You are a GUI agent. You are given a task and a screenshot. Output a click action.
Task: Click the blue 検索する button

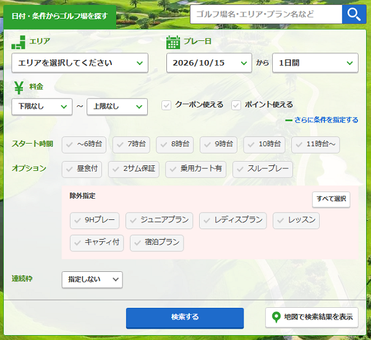185,318
